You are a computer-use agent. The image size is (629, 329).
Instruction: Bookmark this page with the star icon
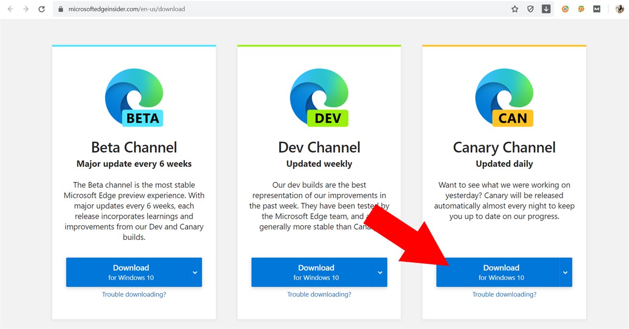click(x=515, y=9)
